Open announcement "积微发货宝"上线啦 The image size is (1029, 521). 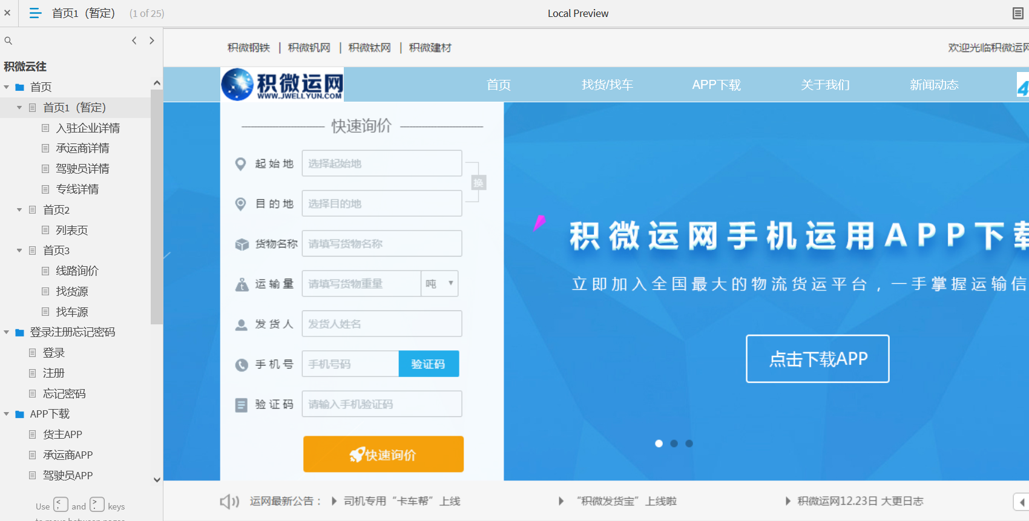[626, 501]
